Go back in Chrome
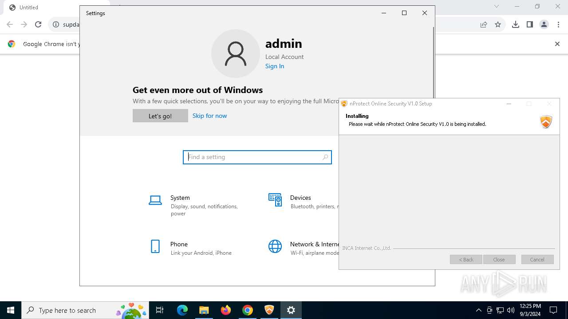Viewport: 568px width, 319px height. click(x=10, y=24)
